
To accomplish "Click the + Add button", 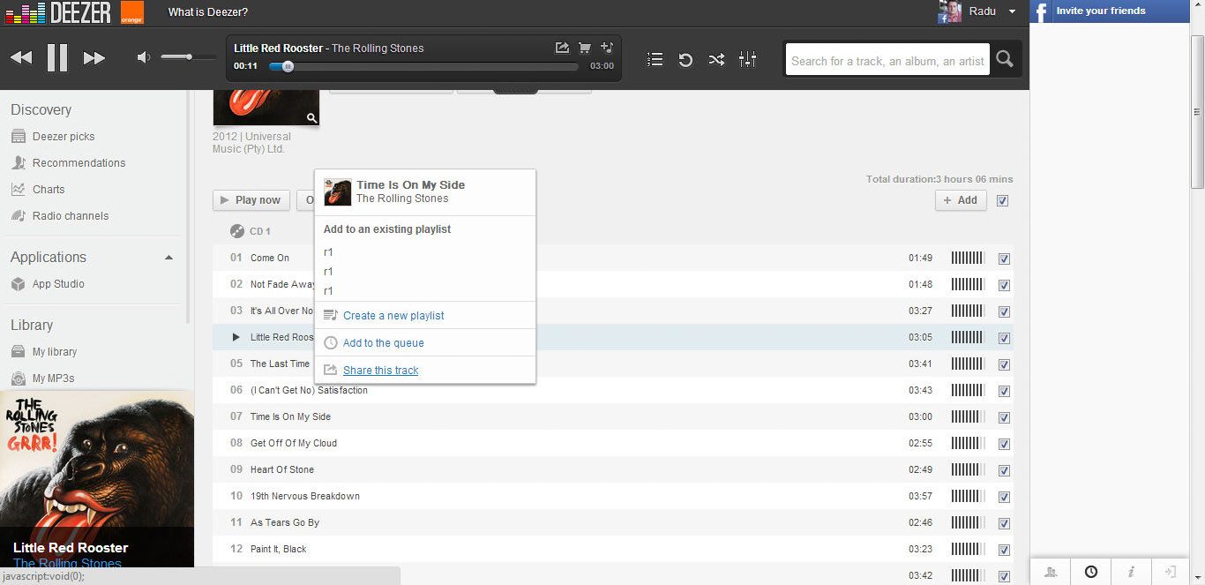I will click(961, 200).
